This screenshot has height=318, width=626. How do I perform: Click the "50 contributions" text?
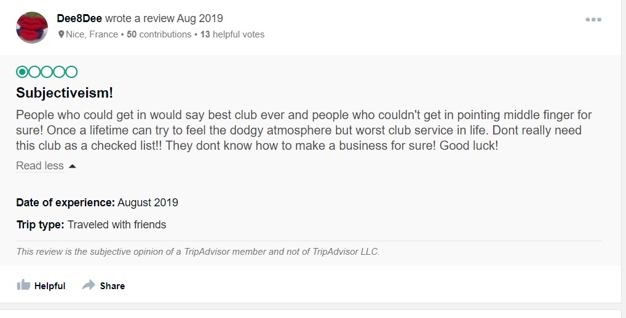(159, 34)
